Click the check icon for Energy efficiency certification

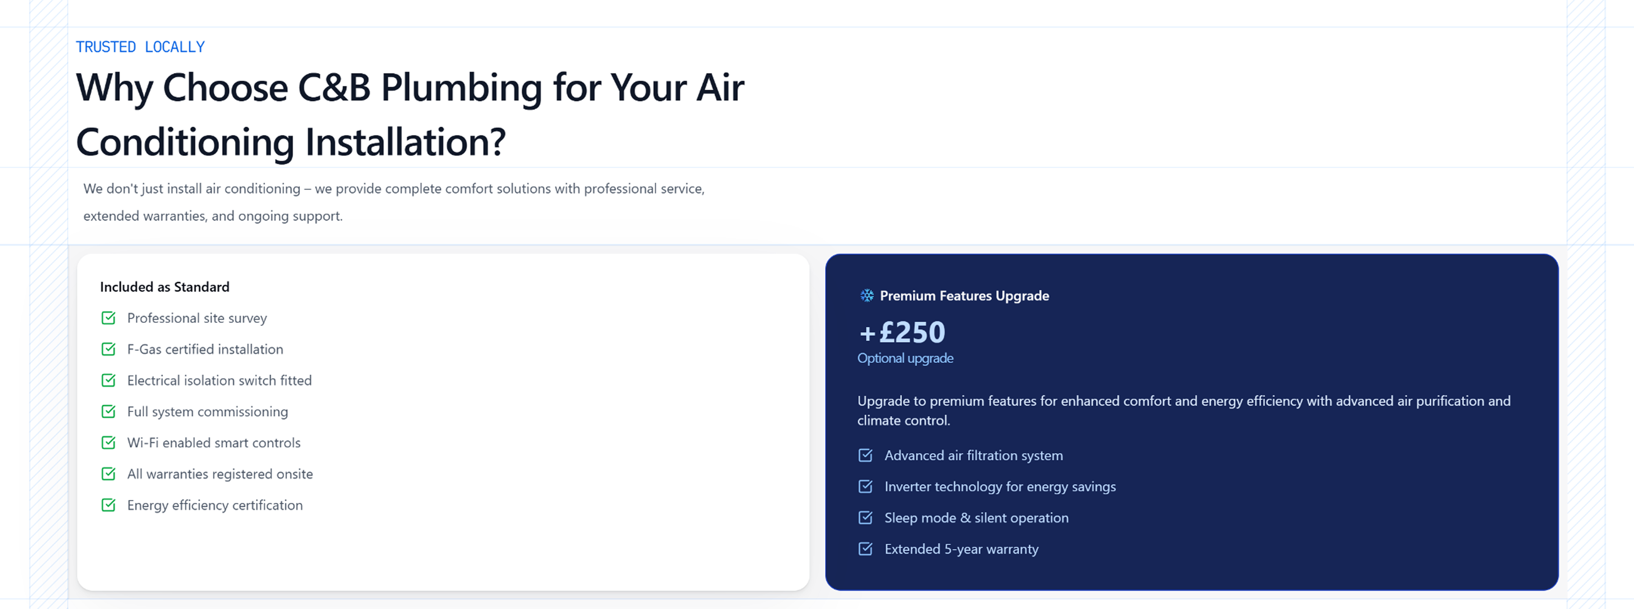(x=109, y=504)
